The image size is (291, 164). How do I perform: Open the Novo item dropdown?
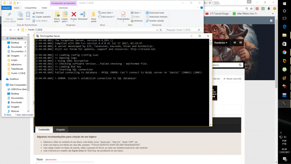pyautogui.click(x=106, y=13)
